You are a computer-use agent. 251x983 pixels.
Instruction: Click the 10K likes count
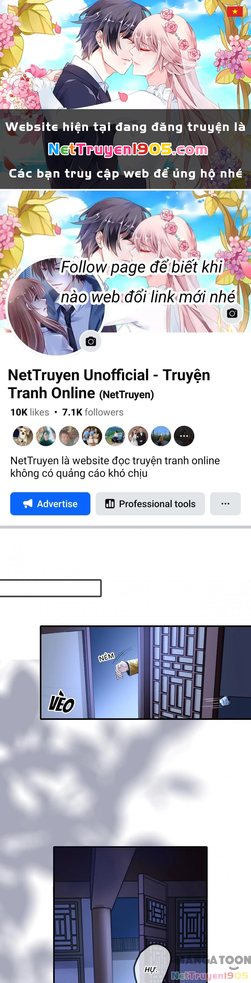tap(30, 412)
